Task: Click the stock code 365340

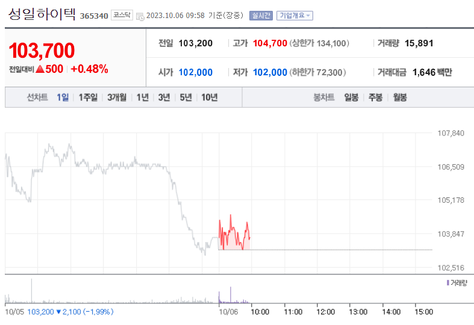Action: tap(94, 16)
